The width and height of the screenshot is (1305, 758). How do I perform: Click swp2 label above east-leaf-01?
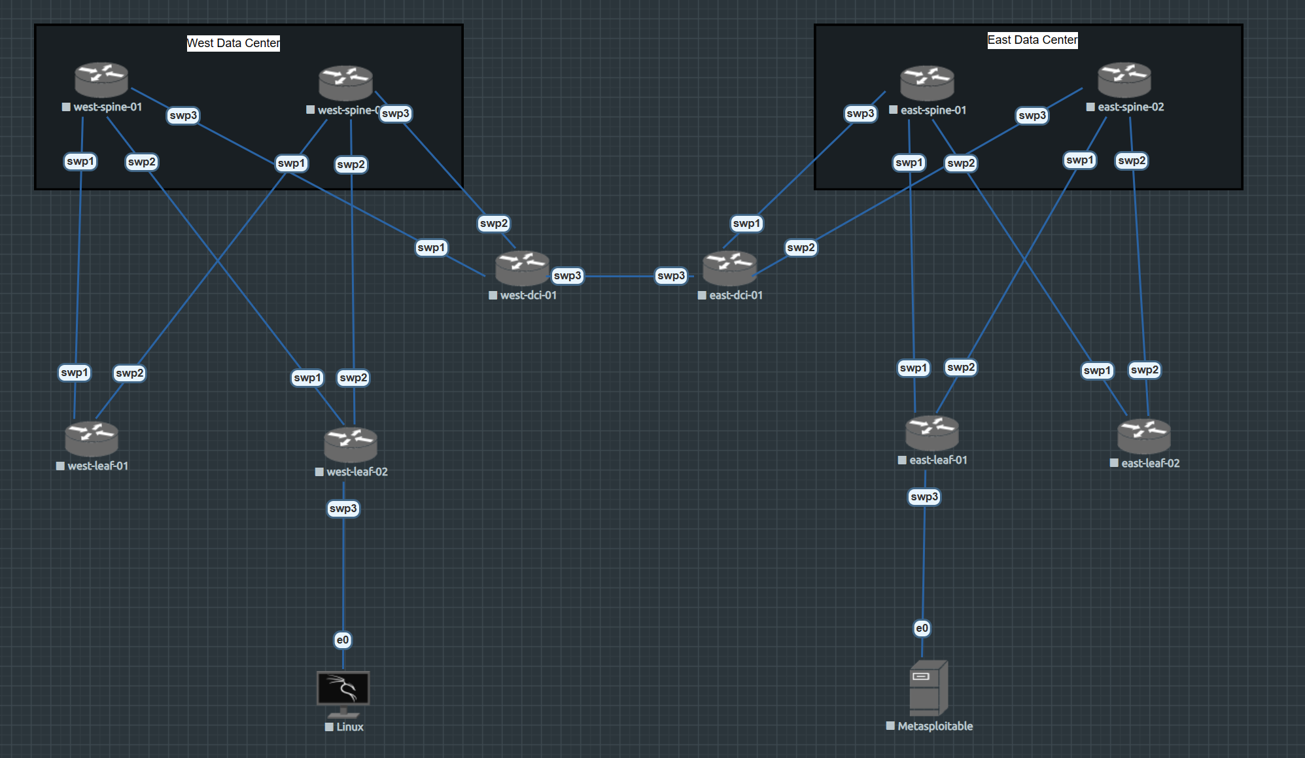point(961,367)
